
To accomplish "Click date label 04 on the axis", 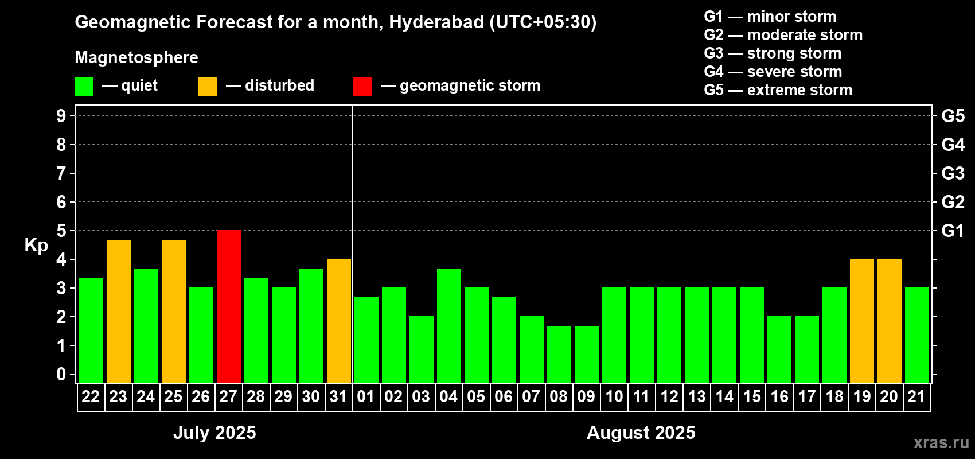I will point(448,397).
